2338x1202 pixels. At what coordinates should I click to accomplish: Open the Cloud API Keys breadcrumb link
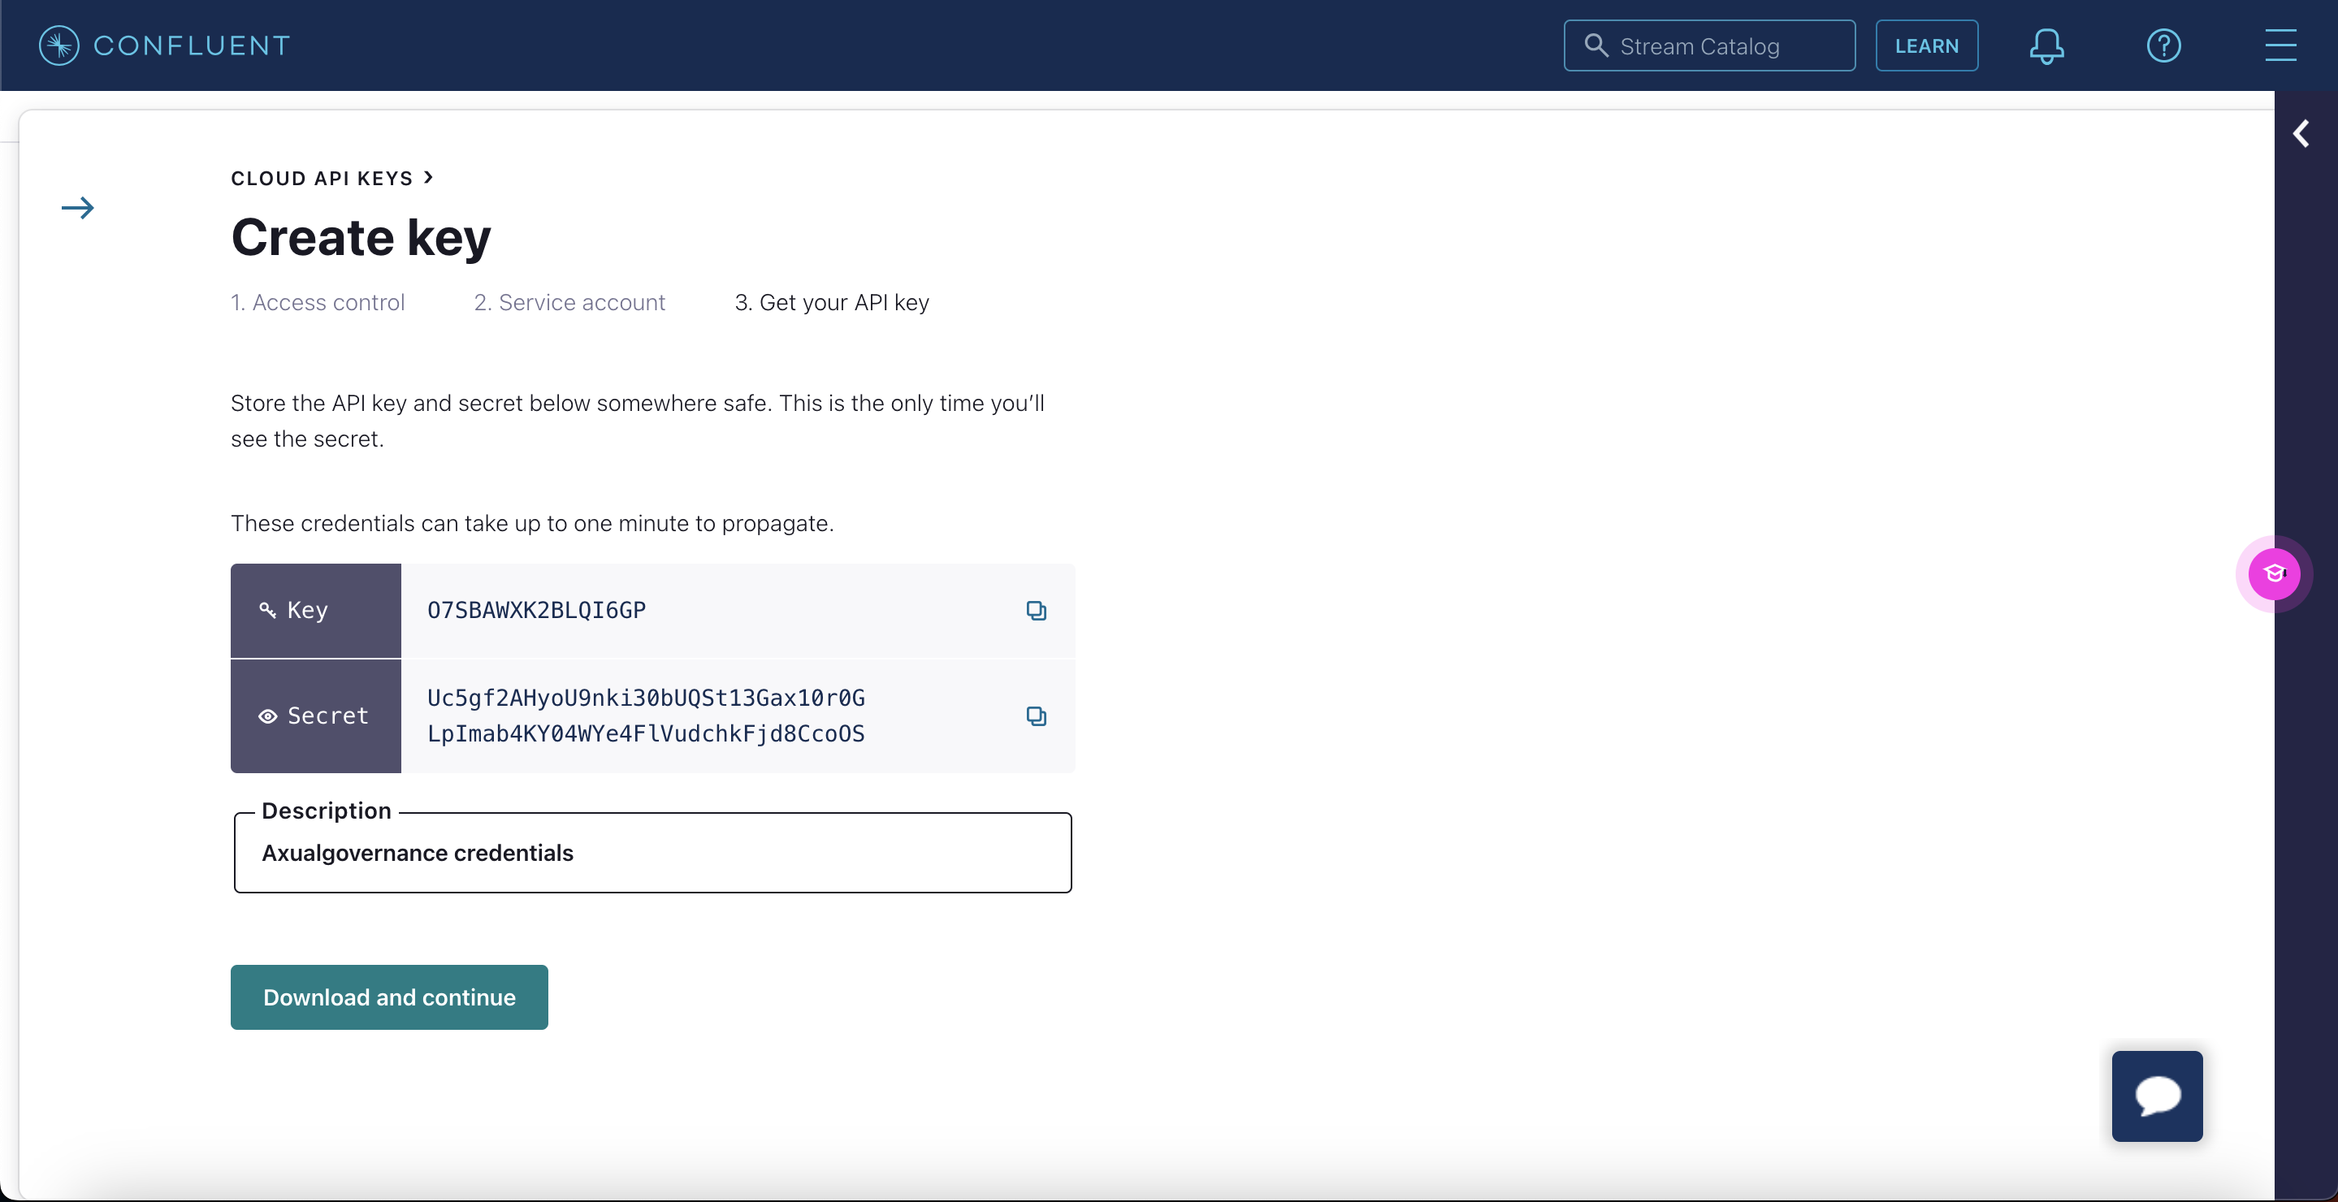click(x=323, y=179)
